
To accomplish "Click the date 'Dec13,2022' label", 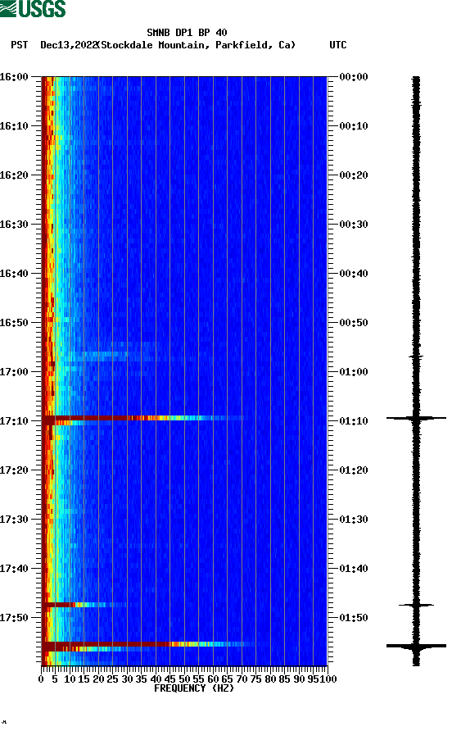I will [x=69, y=45].
